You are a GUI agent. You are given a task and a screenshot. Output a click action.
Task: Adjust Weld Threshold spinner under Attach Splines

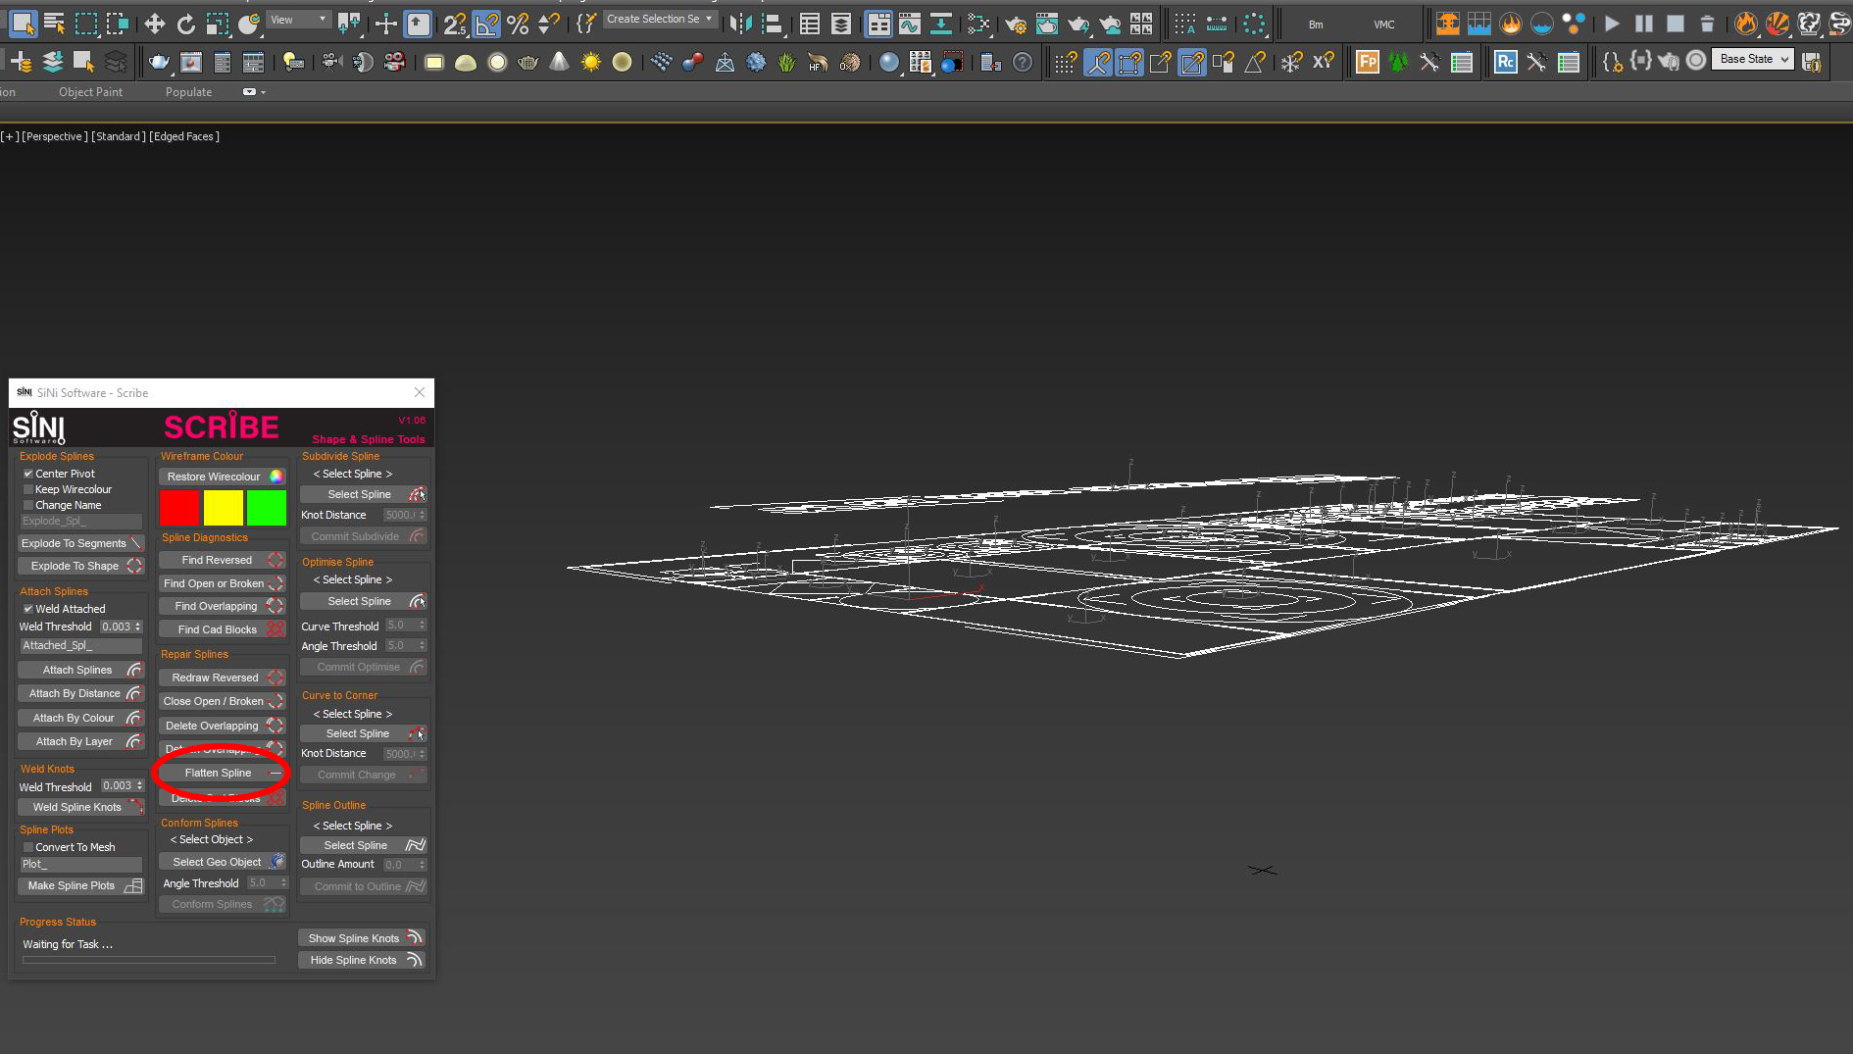[x=138, y=627]
